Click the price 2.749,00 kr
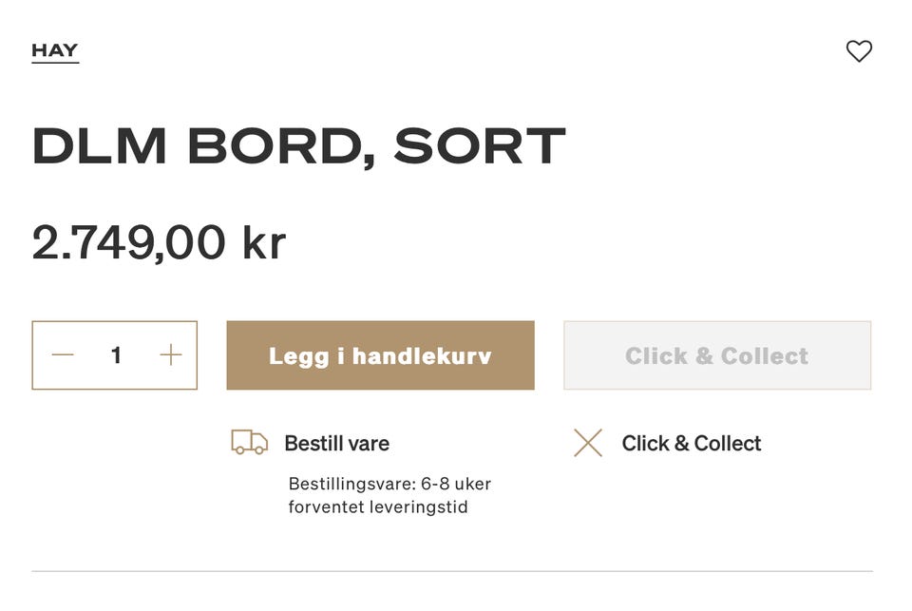 coord(160,242)
